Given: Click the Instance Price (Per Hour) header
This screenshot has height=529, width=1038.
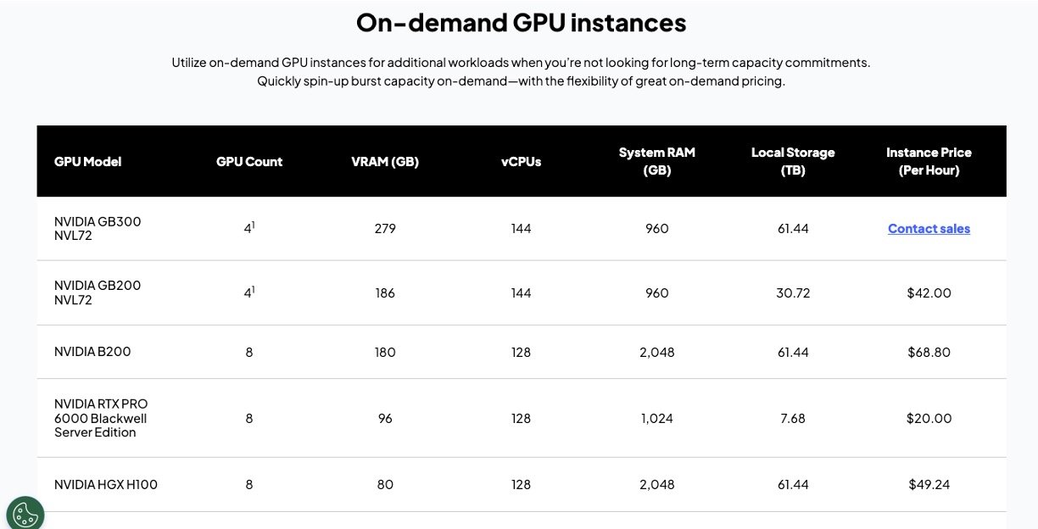Looking at the screenshot, I should 929,161.
